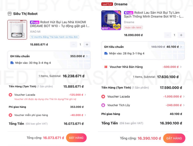Click the Voucher Nhà Bán Hàng ticket icon
Viewport: 193px width, 146px height.
pyautogui.click(x=106, y=67)
